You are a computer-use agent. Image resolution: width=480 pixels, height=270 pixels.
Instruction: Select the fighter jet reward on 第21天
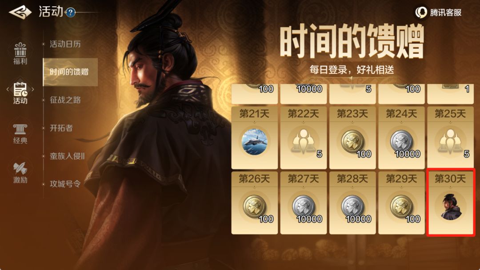click(254, 141)
